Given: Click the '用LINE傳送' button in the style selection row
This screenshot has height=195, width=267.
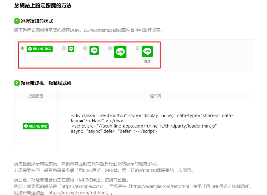Looking at the screenshot, I should click(40, 49).
